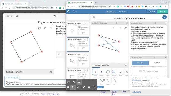This screenshot has height=96, width=171.
Task: Expand the preview geometry tools panel
Action: coord(51,72)
